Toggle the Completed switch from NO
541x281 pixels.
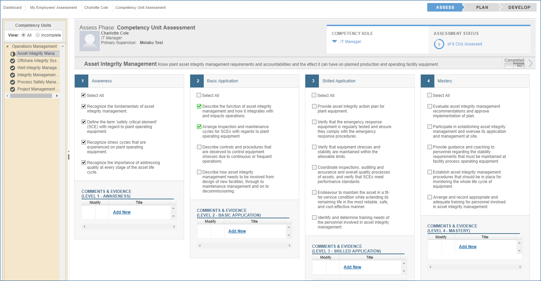point(514,66)
